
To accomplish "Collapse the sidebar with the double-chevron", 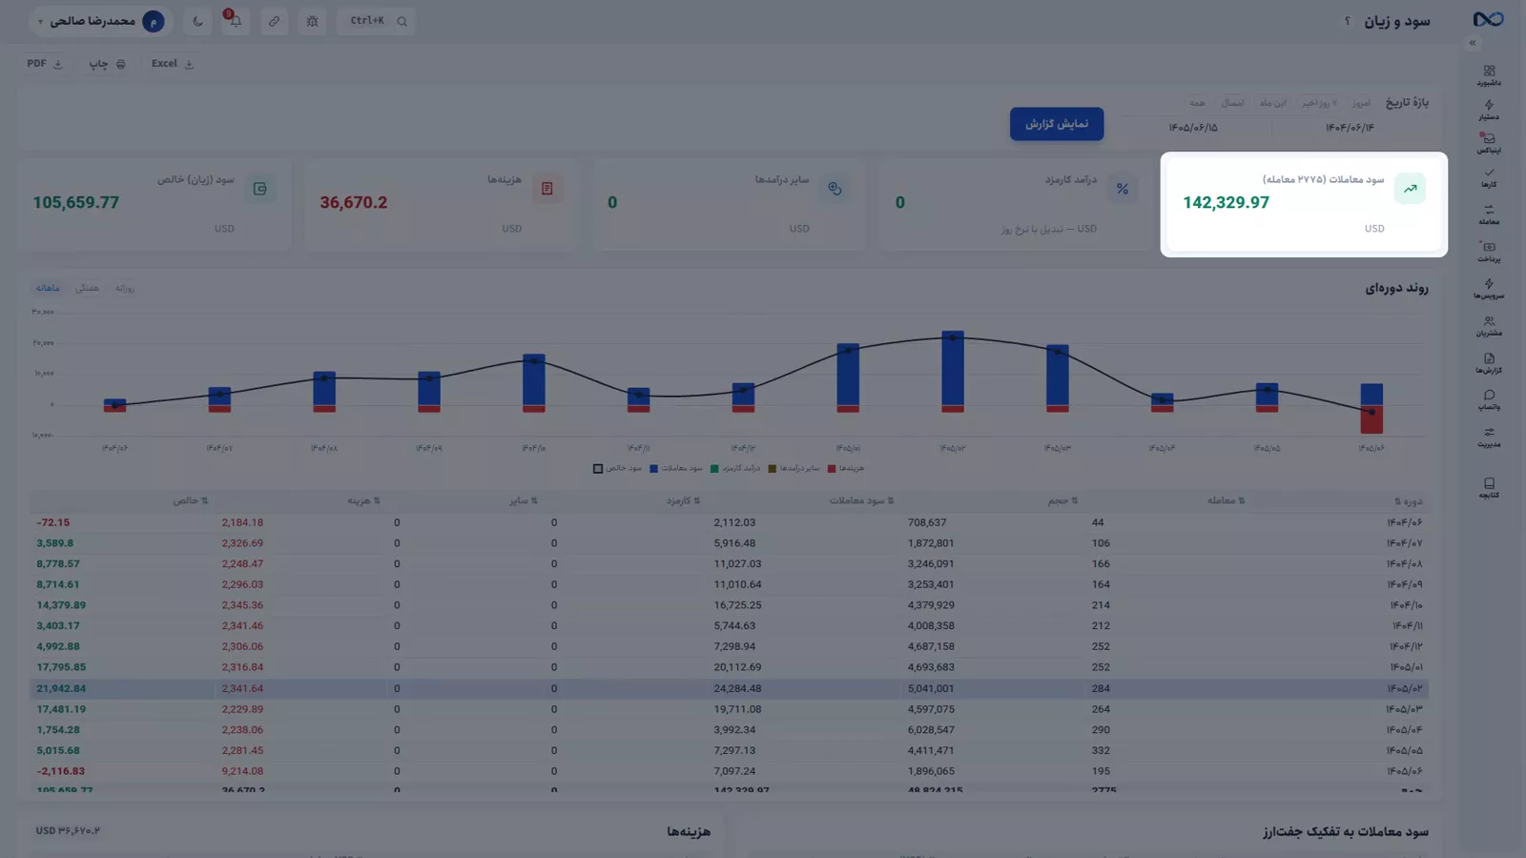I will [x=1473, y=43].
